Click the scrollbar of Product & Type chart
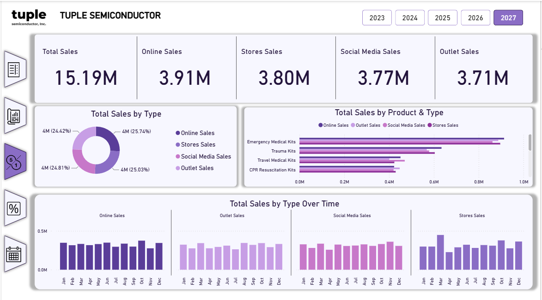Image resolution: width=542 pixels, height=300 pixels. pyautogui.click(x=530, y=143)
